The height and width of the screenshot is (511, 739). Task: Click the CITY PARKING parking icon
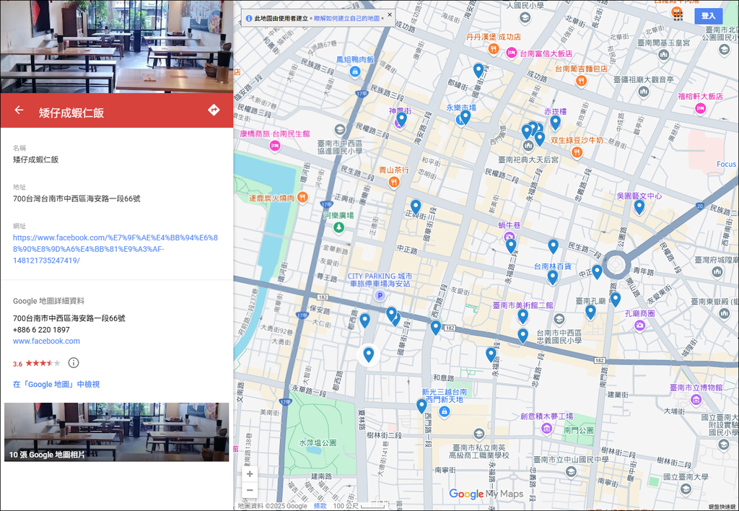click(380, 296)
